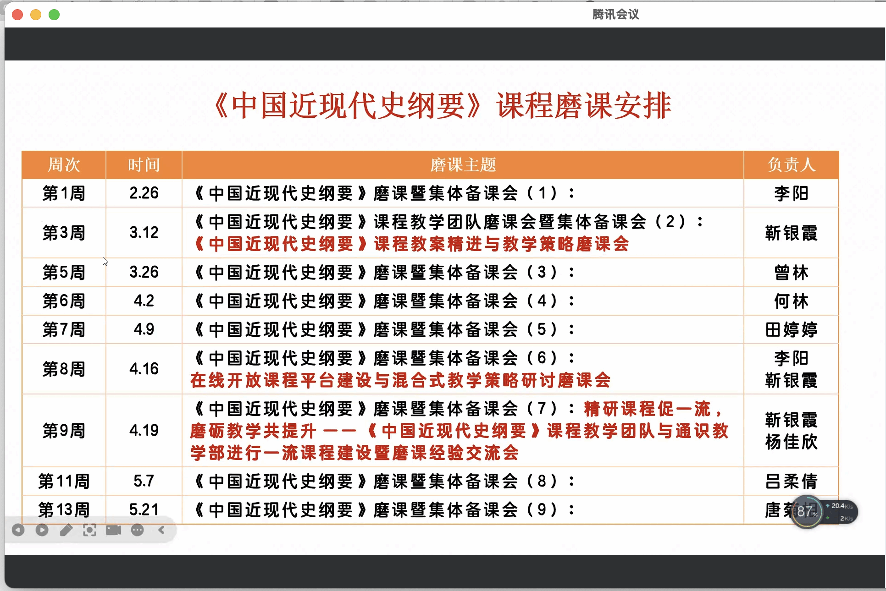Click the video camera icon
Viewport: 886px width, 591px height.
tap(113, 530)
